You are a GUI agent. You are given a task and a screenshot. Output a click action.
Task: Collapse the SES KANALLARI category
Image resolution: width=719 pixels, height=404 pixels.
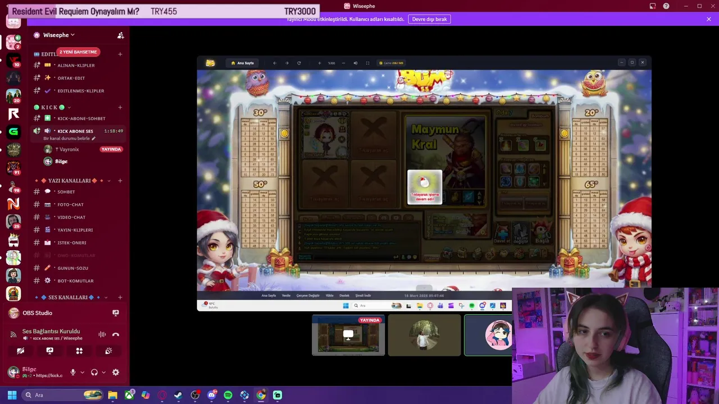pyautogui.click(x=72, y=297)
